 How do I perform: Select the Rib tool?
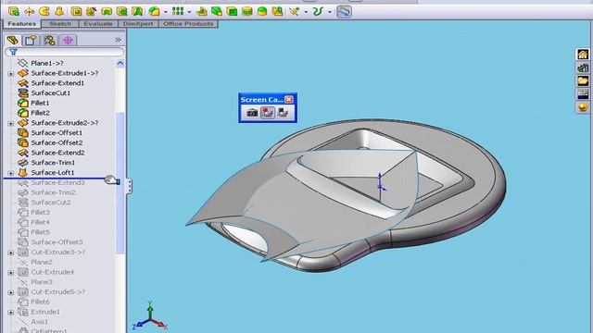click(x=202, y=11)
